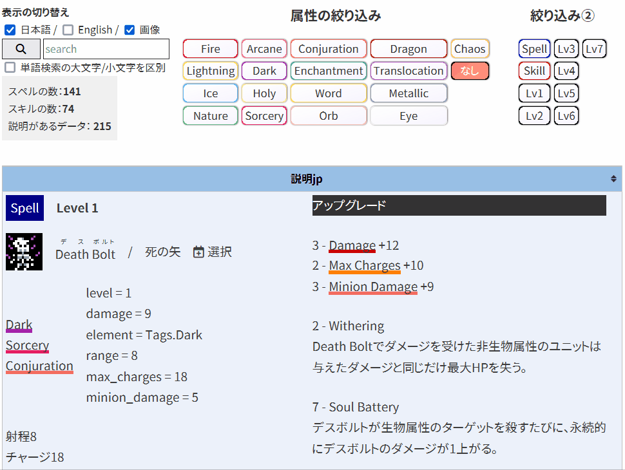Click the calendar-plus 選択 icon
Viewport: 625px width, 470px height.
(x=198, y=252)
